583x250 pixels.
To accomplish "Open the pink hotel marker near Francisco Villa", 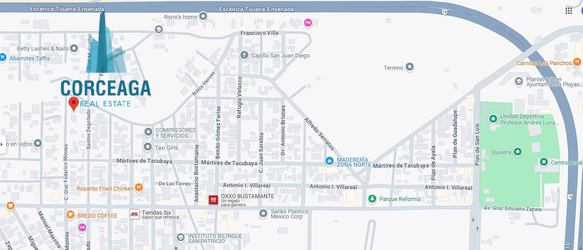I will pyautogui.click(x=307, y=23).
